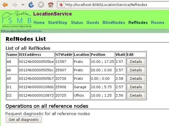Open the RefNodes menu link

tap(138, 23)
